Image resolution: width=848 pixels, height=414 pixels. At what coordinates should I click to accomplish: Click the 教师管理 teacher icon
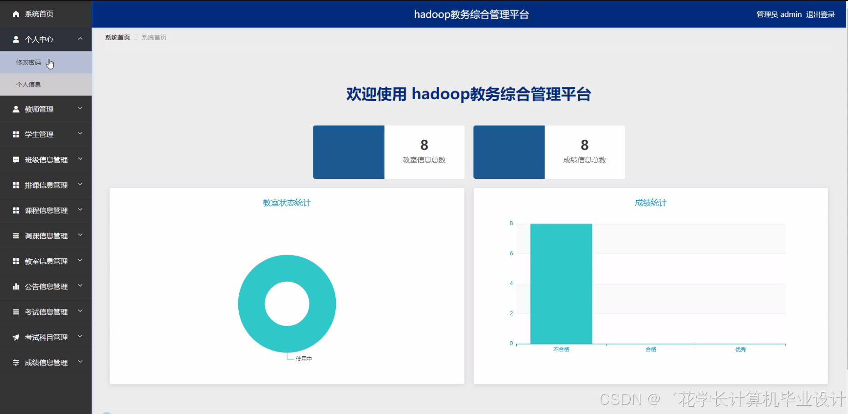click(15, 109)
